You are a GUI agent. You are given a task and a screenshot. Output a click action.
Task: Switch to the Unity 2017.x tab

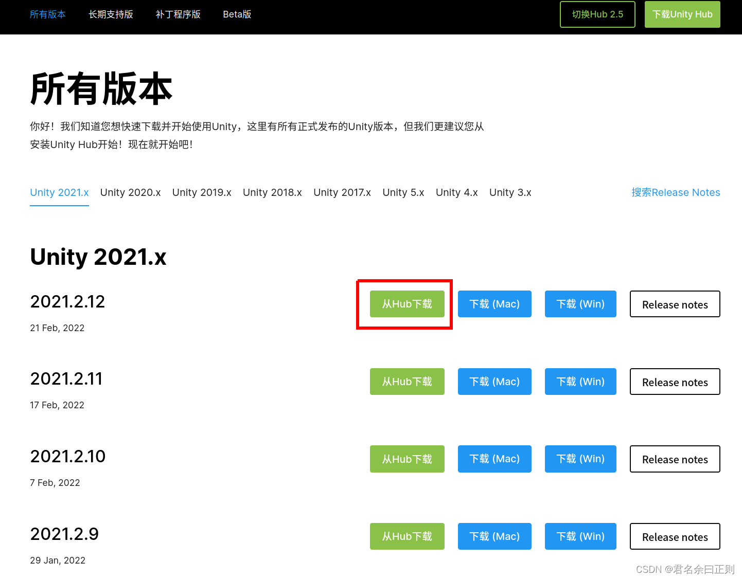[x=342, y=192]
